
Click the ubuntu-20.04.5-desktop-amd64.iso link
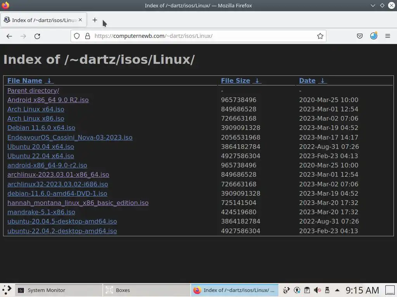[62, 222]
